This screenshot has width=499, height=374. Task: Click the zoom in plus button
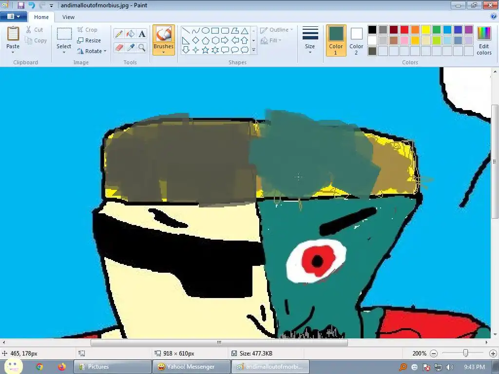pos(493,354)
